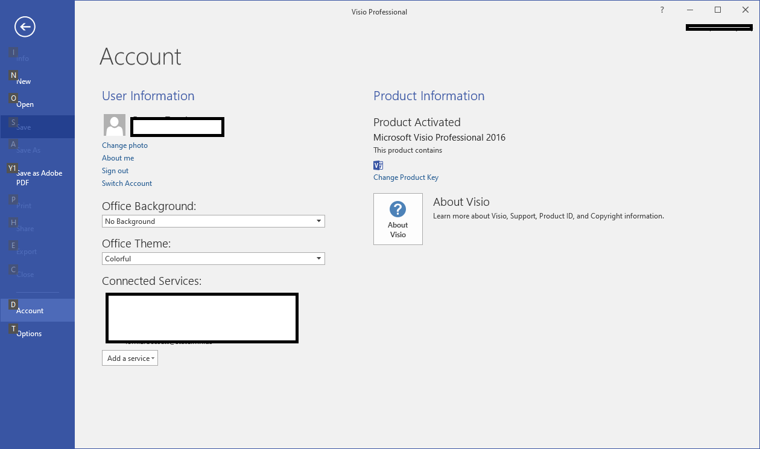Select New in the backstage menu

coord(37,81)
